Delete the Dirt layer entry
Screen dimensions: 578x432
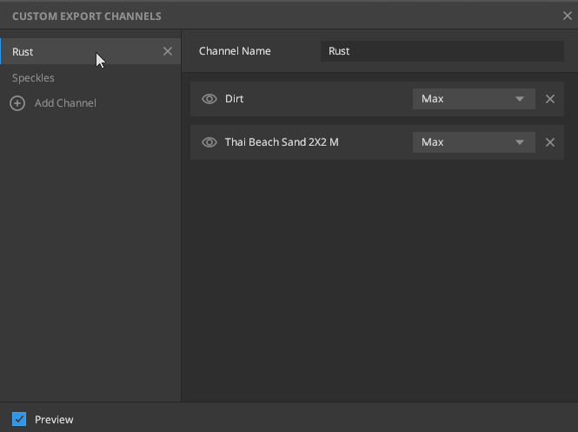pyautogui.click(x=550, y=99)
